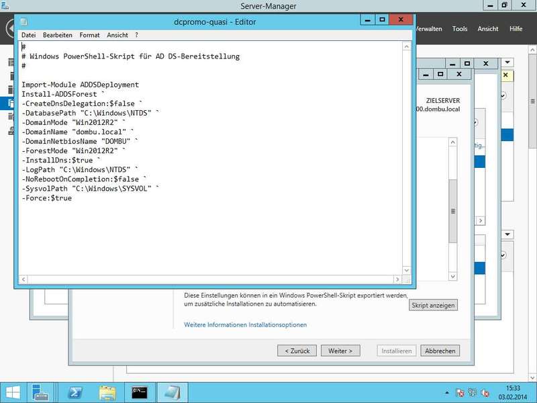Viewport: 537px width, 403px height.
Task: Click the -SysvolPath "C:\Windows\SYSVOL" line
Action: pyautogui.click(x=91, y=189)
